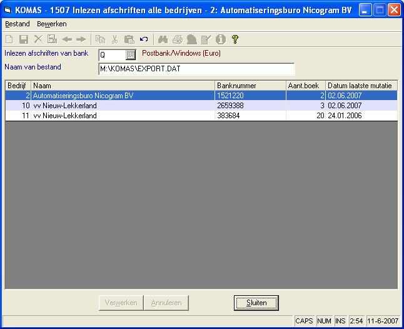This screenshot has width=404, height=329.
Task: Click the KOMAS title bar application icon
Action: (8, 10)
